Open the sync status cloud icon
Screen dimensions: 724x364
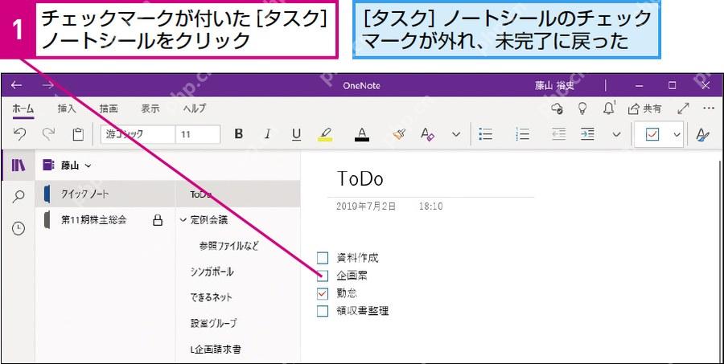click(557, 108)
